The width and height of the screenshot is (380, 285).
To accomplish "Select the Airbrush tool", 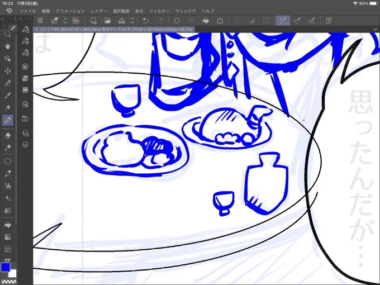I will (7, 186).
